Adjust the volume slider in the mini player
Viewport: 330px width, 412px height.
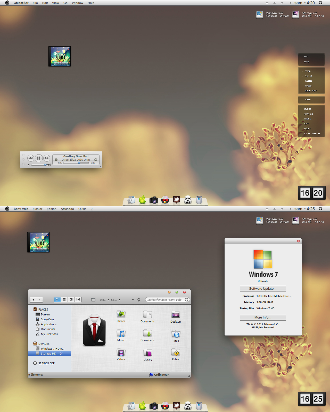pos(39,165)
